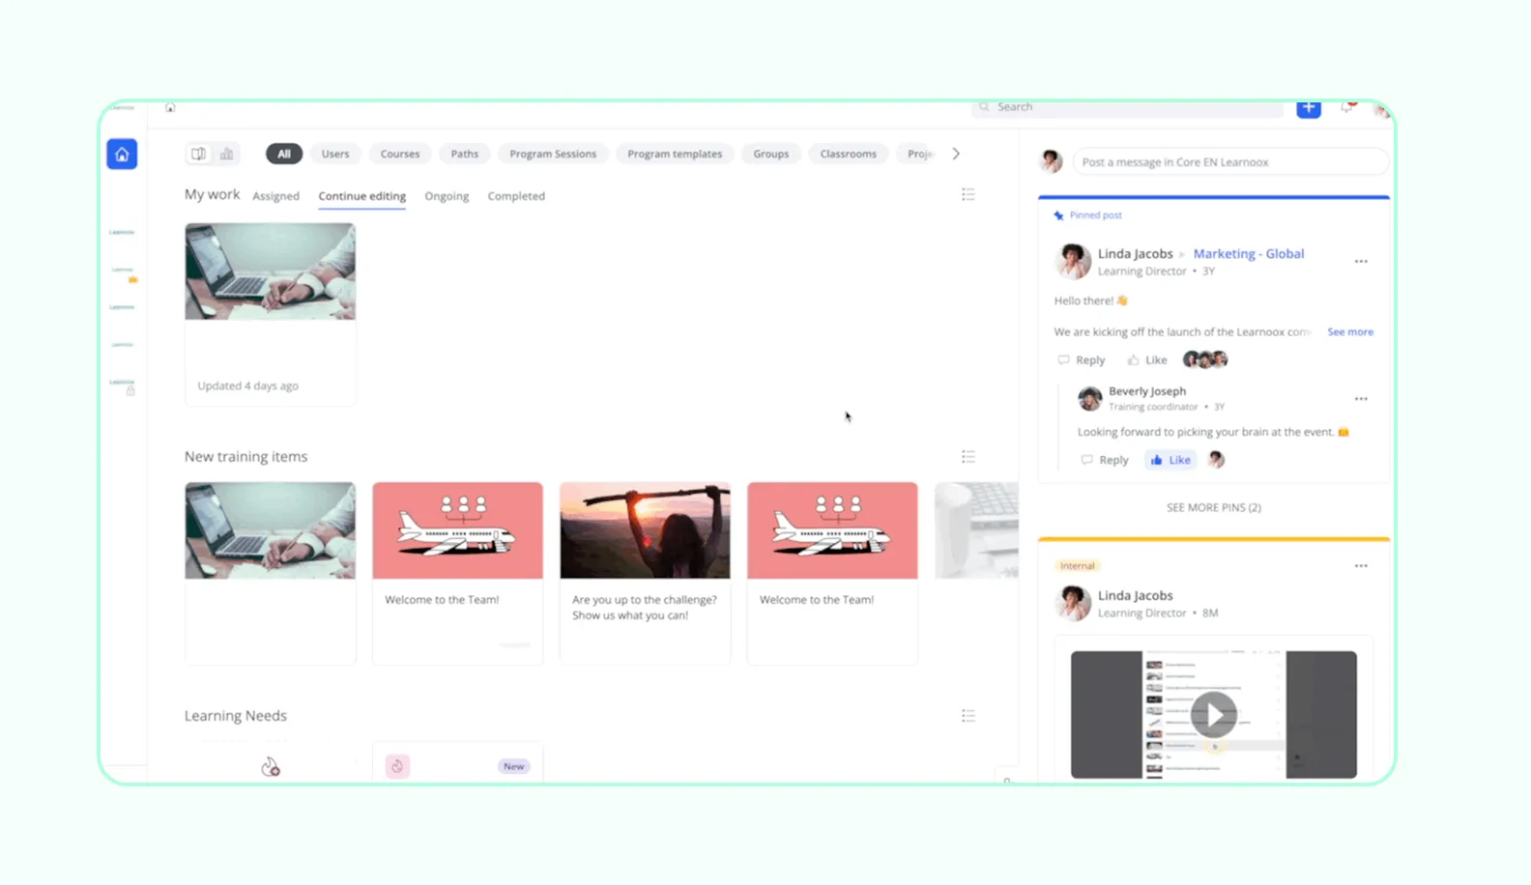
Task: Click Linda Jacobs' name on the pinned post
Action: pyautogui.click(x=1136, y=254)
